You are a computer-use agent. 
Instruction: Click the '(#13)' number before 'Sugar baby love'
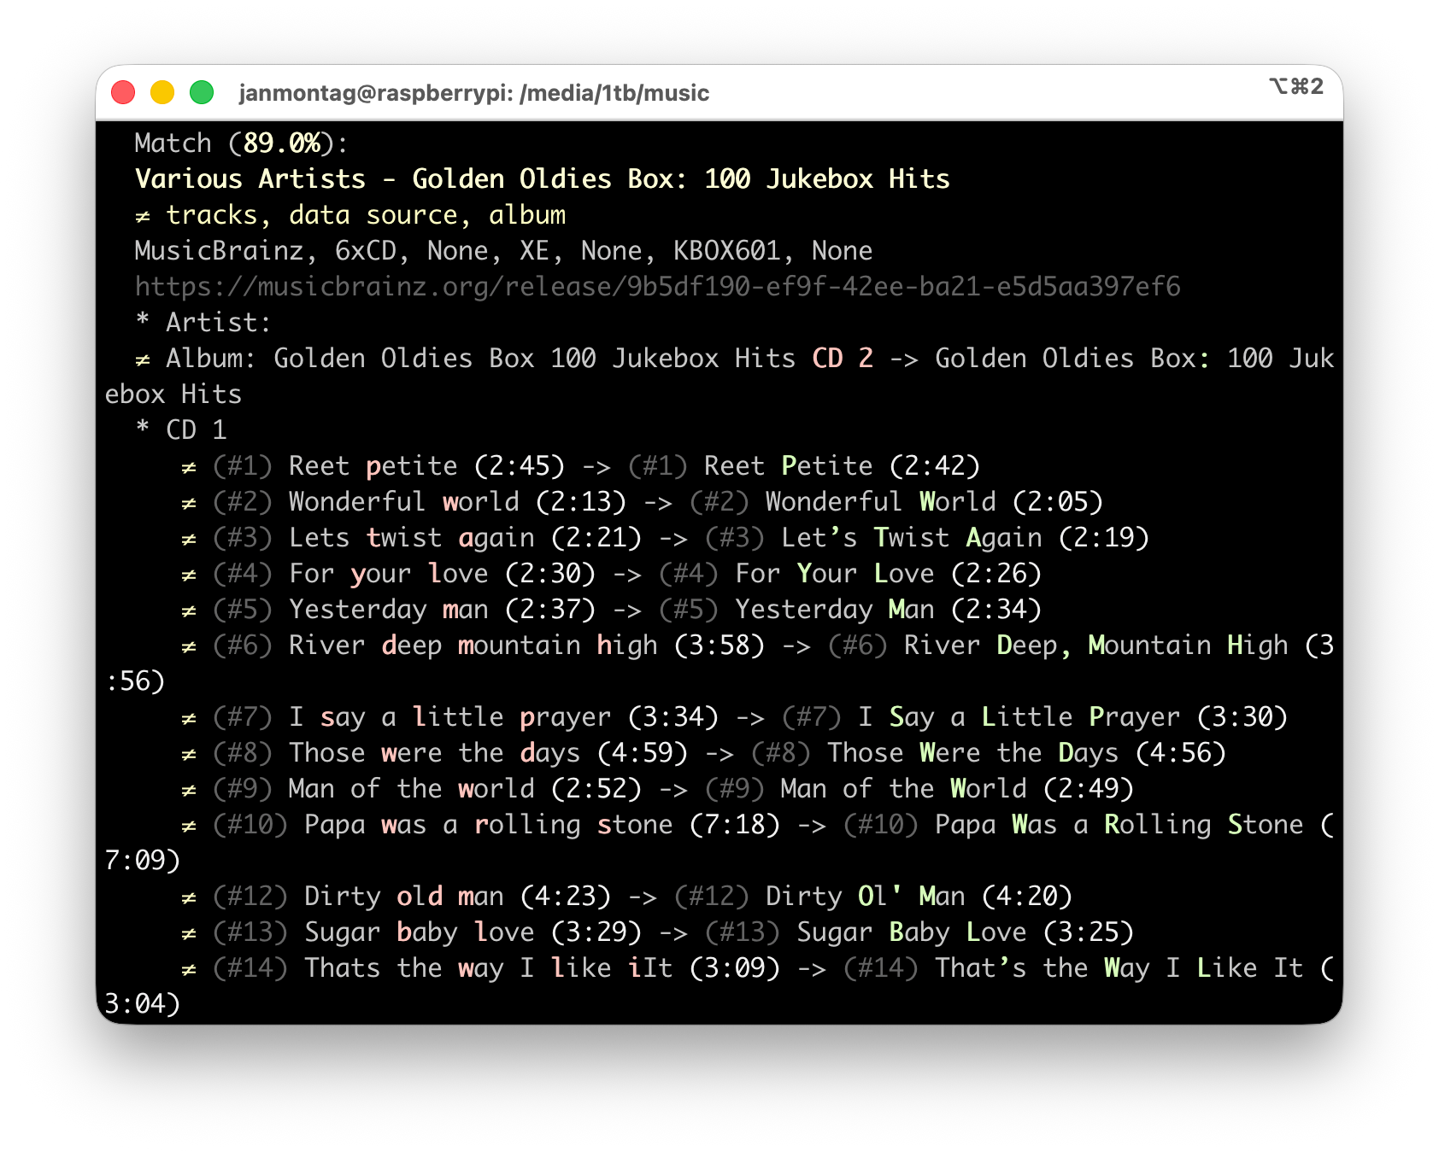tap(250, 932)
